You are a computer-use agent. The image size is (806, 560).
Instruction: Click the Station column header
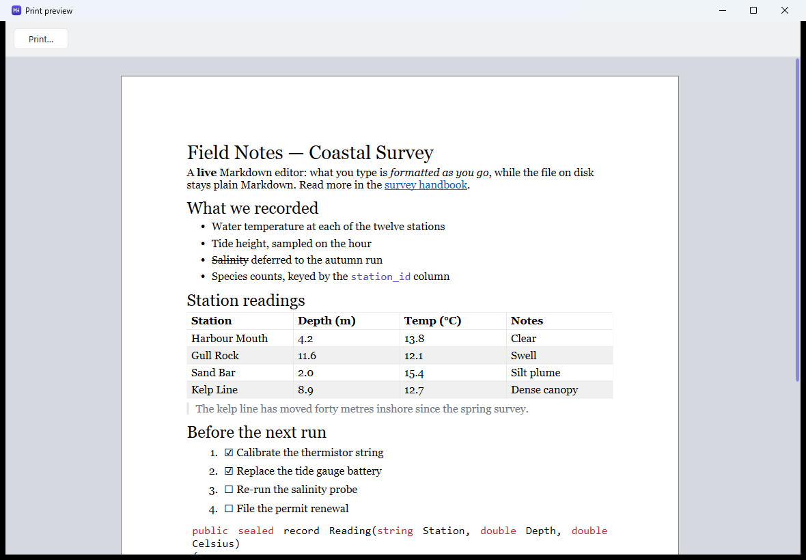pyautogui.click(x=240, y=320)
